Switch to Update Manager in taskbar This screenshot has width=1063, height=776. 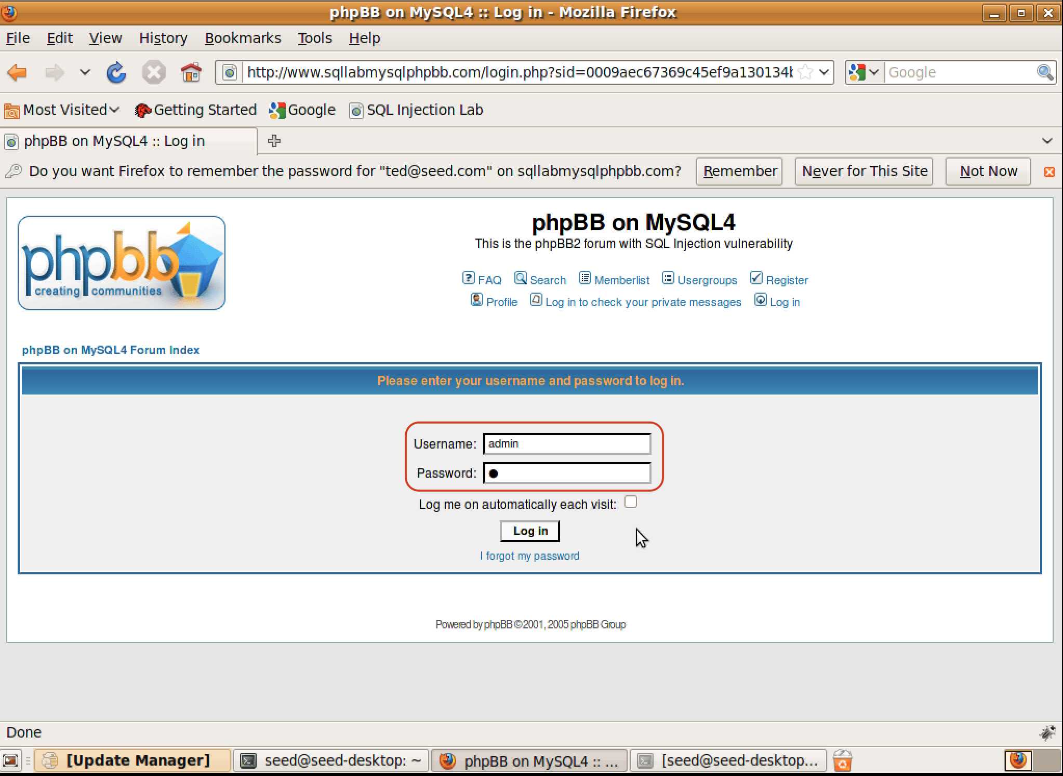click(132, 761)
